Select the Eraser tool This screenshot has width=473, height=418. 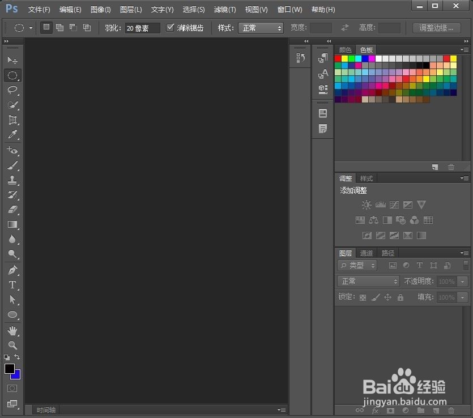[12, 210]
